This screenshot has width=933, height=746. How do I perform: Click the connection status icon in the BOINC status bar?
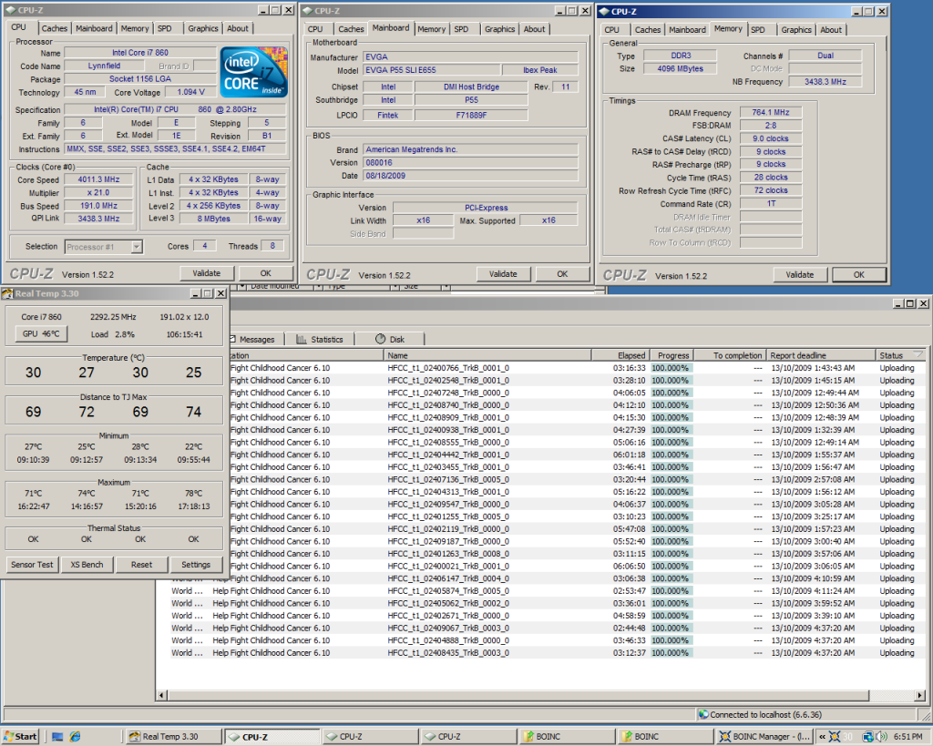pos(704,714)
